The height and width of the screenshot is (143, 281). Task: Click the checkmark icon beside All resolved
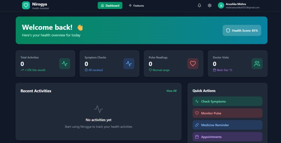click(86, 70)
